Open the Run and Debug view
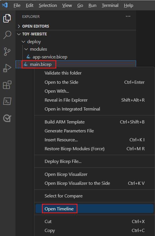155x236 pixels. point(7,68)
